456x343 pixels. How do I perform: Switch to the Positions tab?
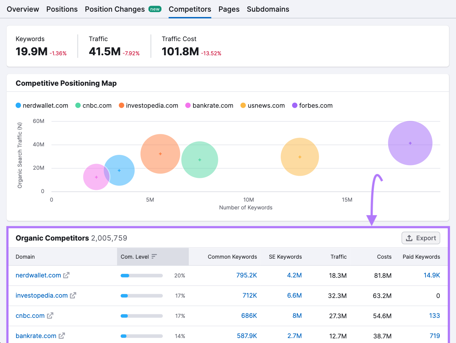[x=62, y=9]
